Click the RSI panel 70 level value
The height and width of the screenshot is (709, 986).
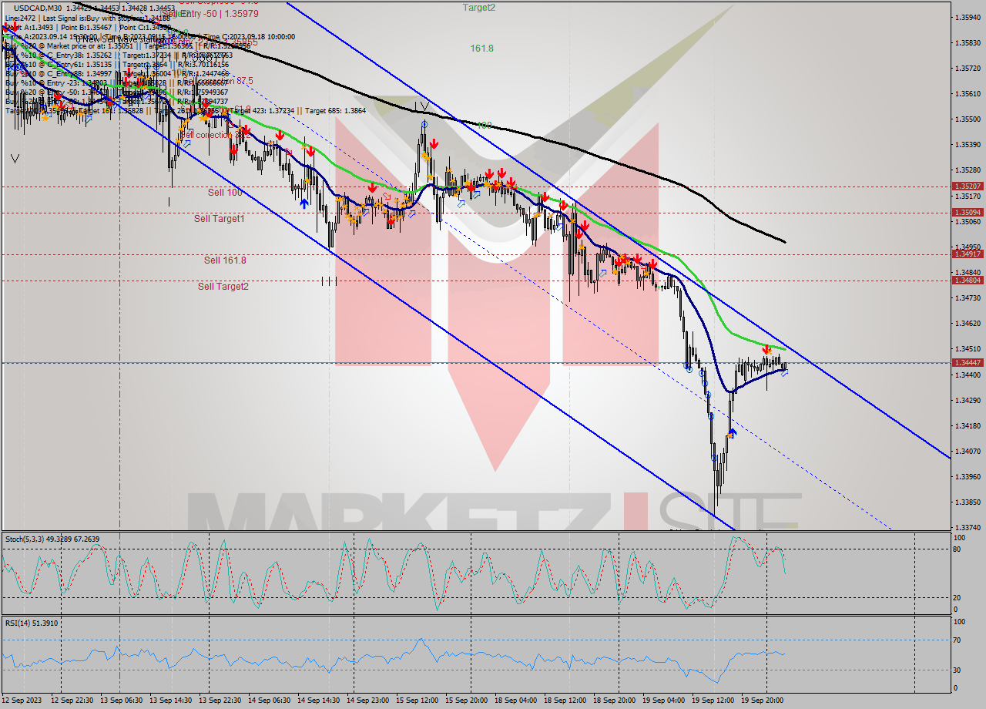click(x=958, y=640)
